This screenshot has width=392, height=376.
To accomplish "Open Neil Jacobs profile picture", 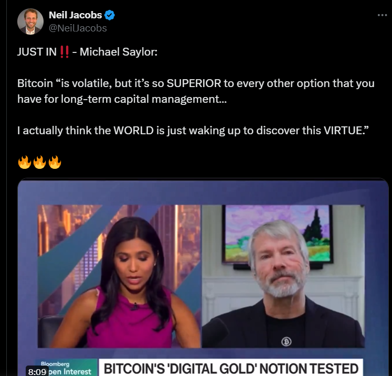I will click(x=30, y=22).
